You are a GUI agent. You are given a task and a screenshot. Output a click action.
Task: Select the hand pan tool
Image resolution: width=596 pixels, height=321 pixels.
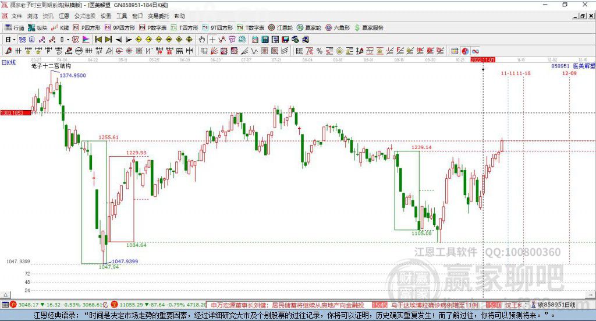click(x=202, y=40)
